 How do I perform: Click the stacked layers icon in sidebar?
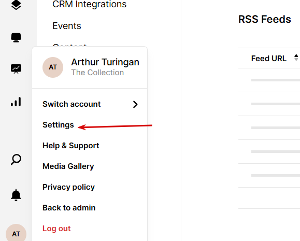tap(16, 5)
